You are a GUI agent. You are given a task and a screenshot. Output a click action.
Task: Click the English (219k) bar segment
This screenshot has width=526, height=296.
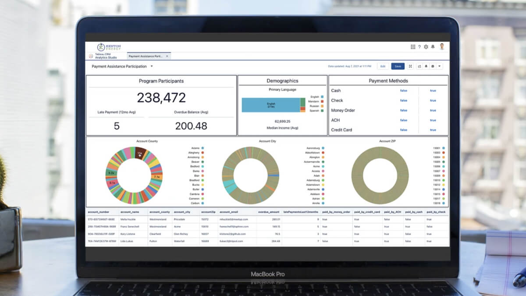tap(271, 105)
